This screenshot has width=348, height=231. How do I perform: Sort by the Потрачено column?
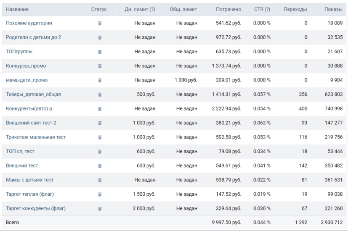click(228, 9)
